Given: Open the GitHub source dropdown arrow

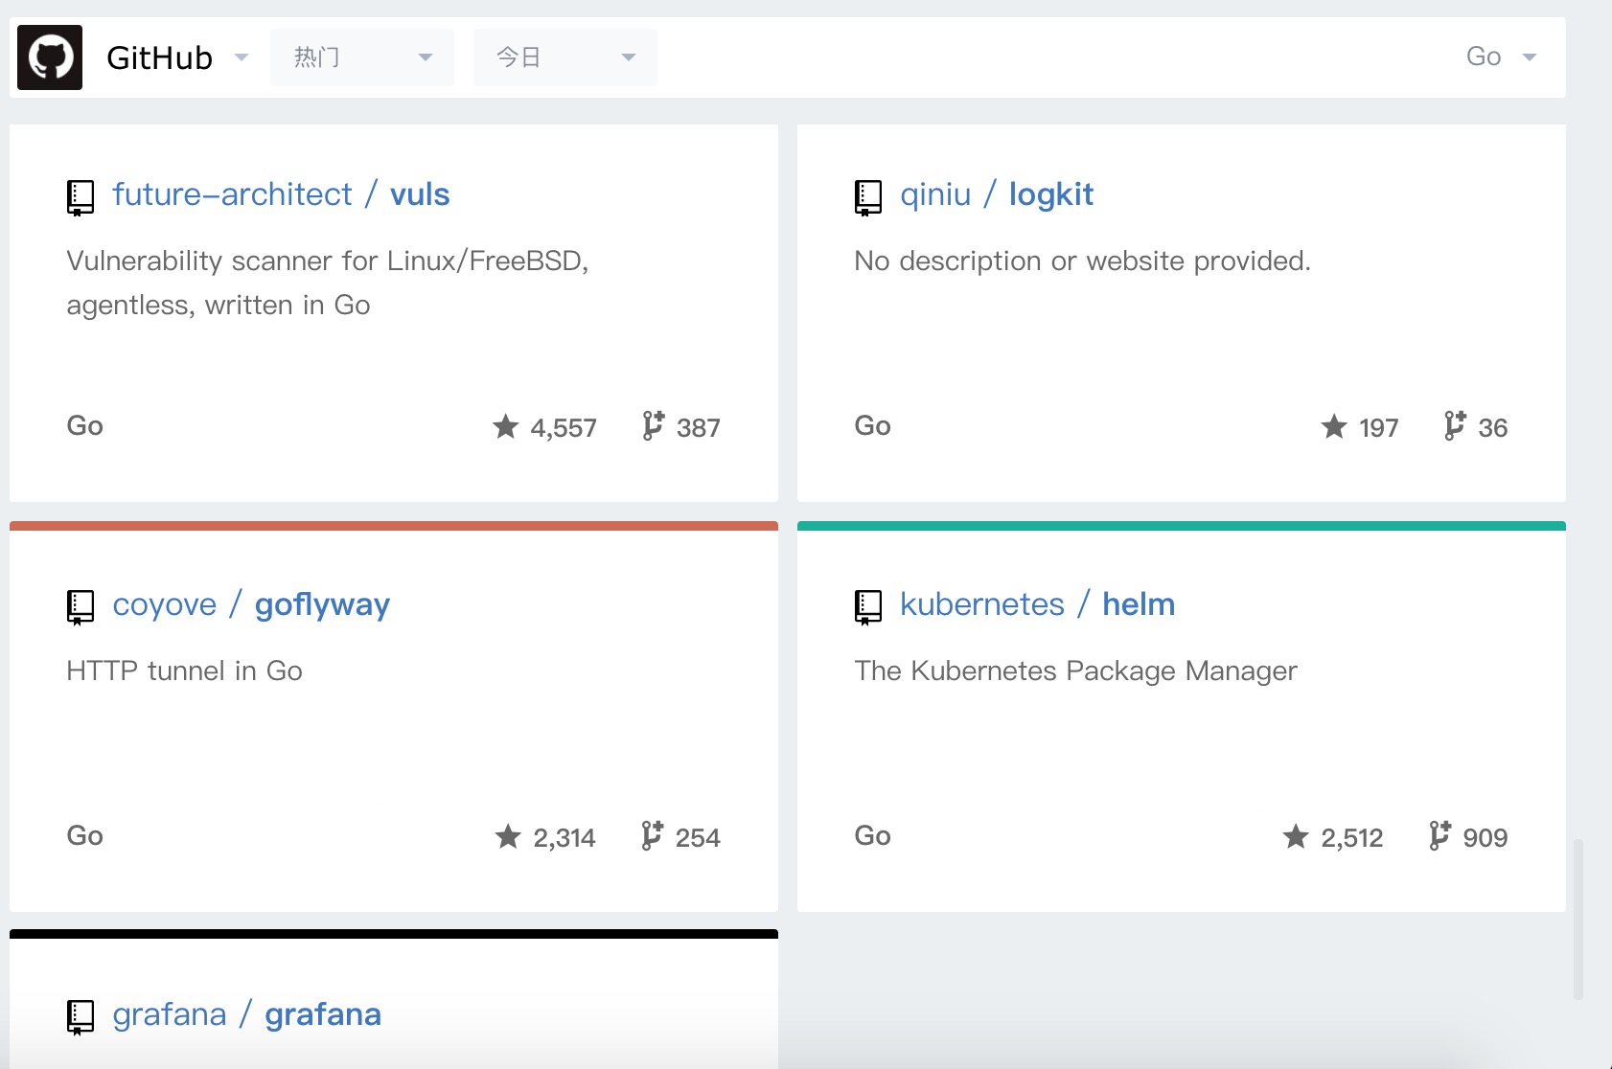Looking at the screenshot, I should (242, 57).
